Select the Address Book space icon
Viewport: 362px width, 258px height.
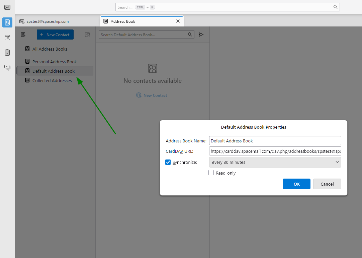pos(7,22)
